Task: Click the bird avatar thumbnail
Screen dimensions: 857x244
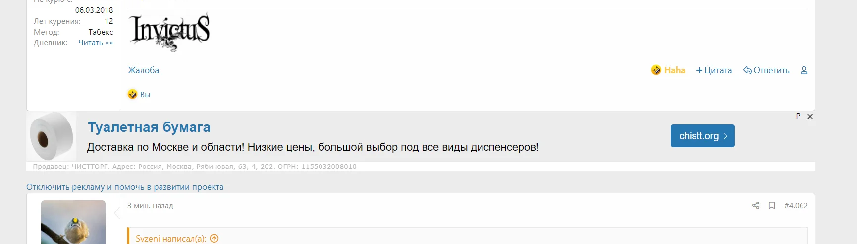Action: point(73,222)
